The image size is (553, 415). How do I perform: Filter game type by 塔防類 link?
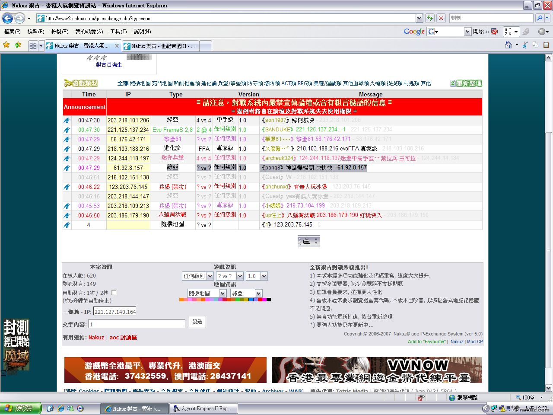[272, 83]
